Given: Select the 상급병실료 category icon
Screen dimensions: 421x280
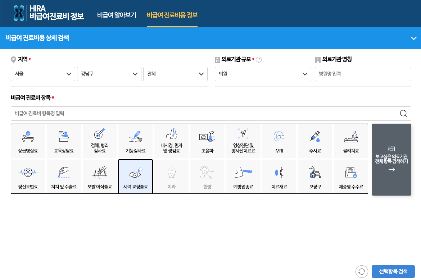Looking at the screenshot, I should pos(28,141).
